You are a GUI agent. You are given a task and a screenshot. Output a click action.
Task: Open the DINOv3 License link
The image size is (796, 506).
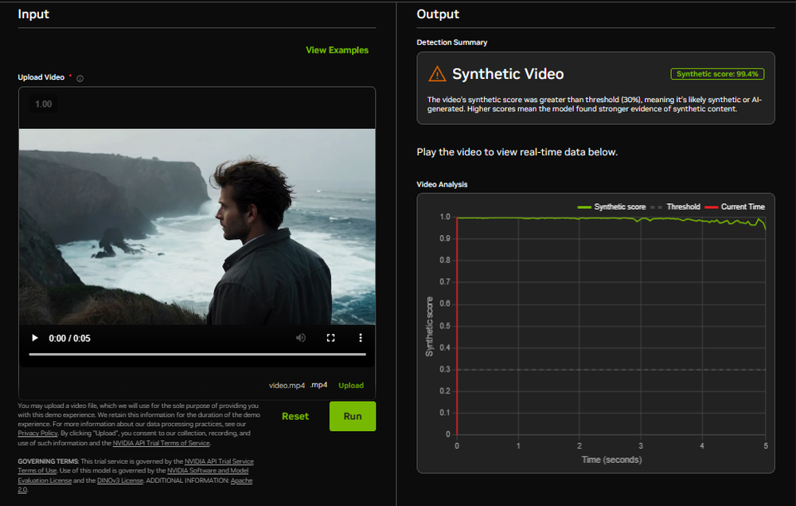click(x=120, y=481)
